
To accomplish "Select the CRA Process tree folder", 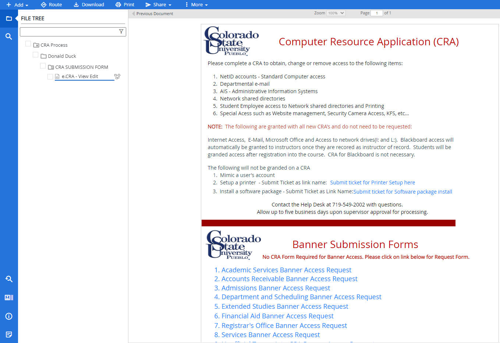I will click(x=54, y=45).
